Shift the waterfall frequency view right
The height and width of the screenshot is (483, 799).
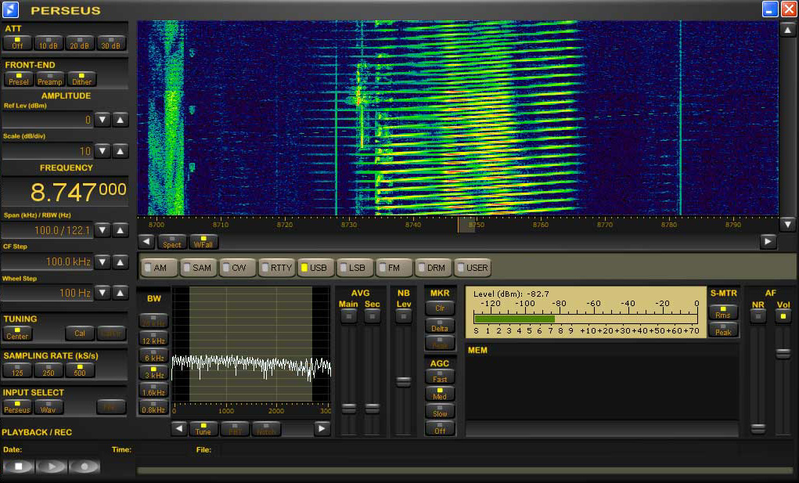coord(768,241)
